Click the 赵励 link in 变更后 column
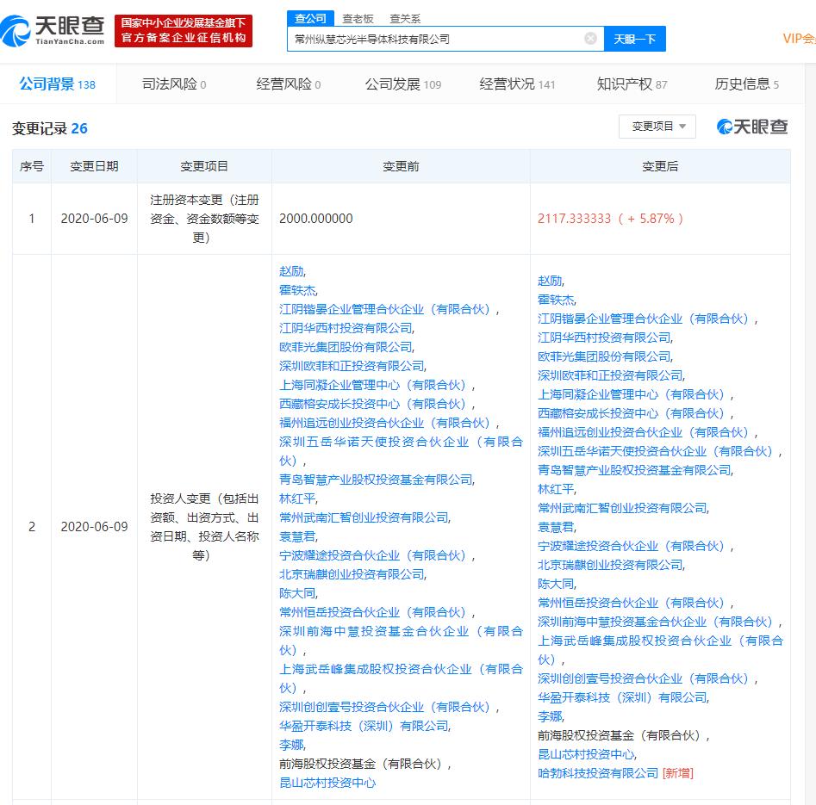This screenshot has width=816, height=805. (551, 281)
